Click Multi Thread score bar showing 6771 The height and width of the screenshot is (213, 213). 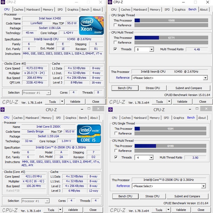click(x=171, y=38)
